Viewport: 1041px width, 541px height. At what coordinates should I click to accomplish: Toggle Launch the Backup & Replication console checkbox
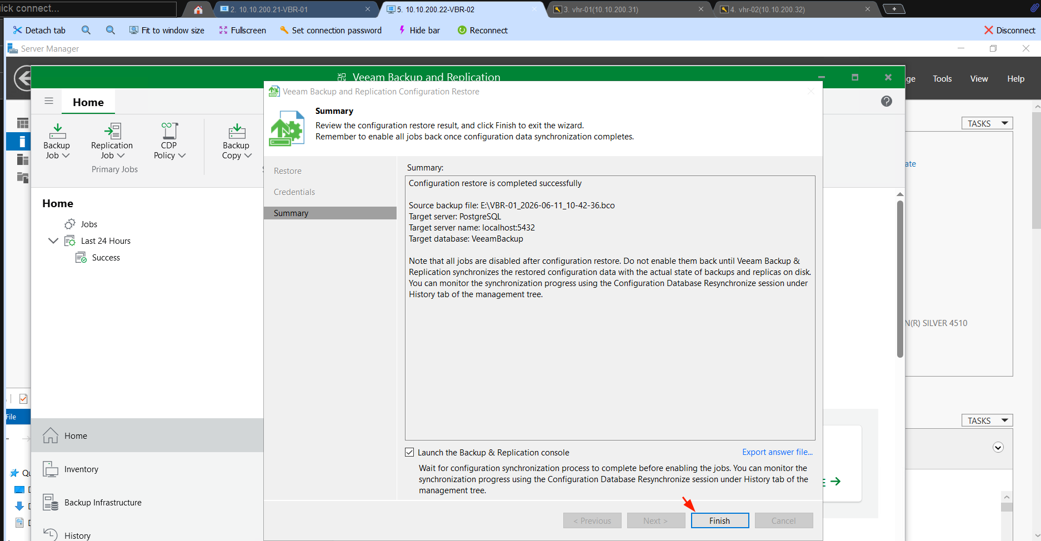[x=410, y=452]
